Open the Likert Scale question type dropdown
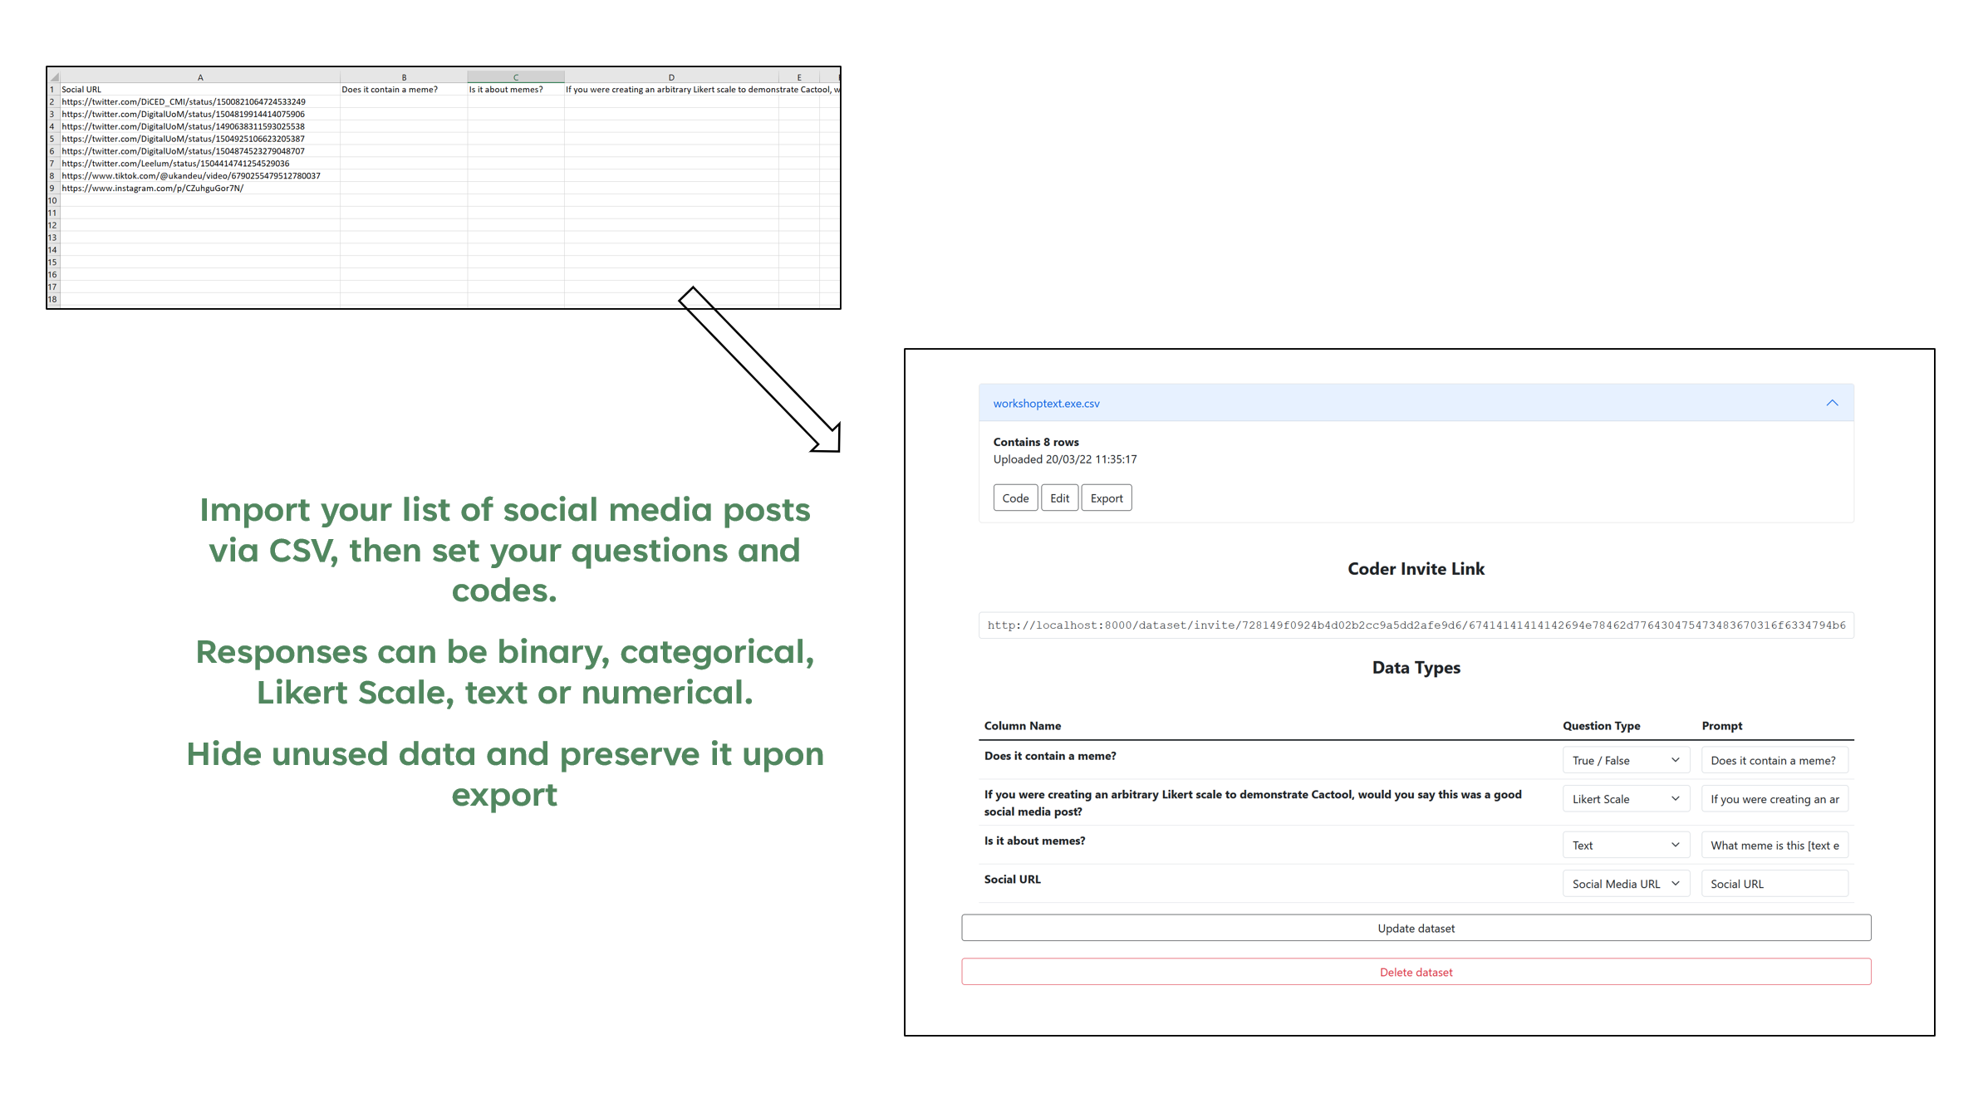Screen dimensions: 1988x1113 (x=1625, y=798)
